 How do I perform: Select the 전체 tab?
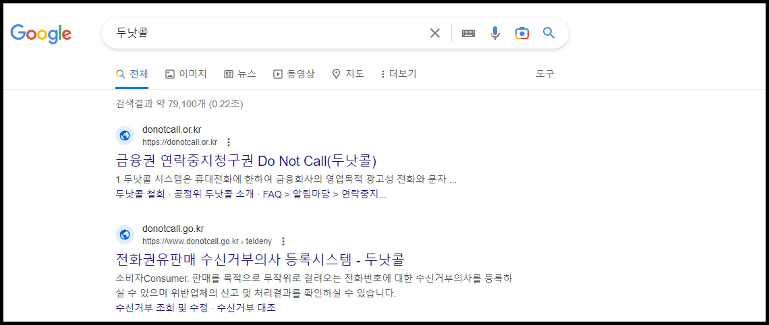coord(132,75)
